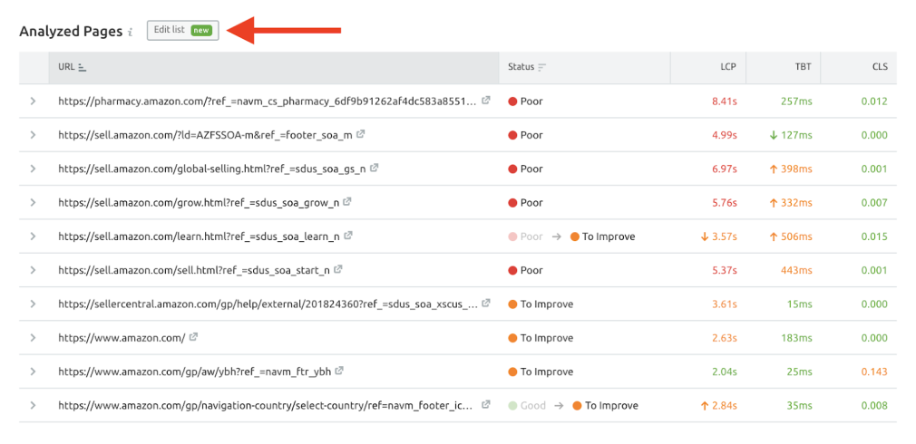916x444 pixels.
Task: Open external link icon for sellercentral URL
Action: point(486,304)
